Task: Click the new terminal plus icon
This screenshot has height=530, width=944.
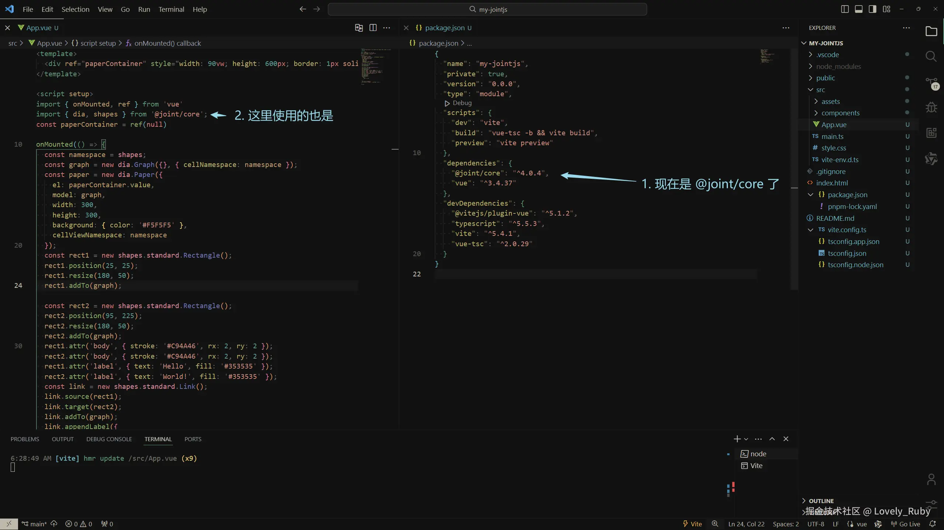Action: (x=737, y=439)
